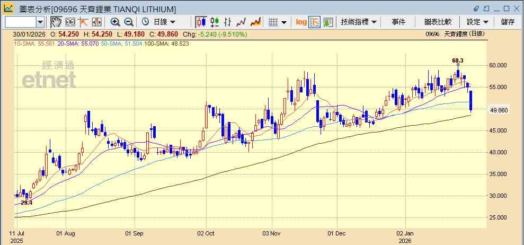Screen dimensions: 524x245
Task: Click the 100-SMA: 48.523 legend label
Action: (x=166, y=43)
